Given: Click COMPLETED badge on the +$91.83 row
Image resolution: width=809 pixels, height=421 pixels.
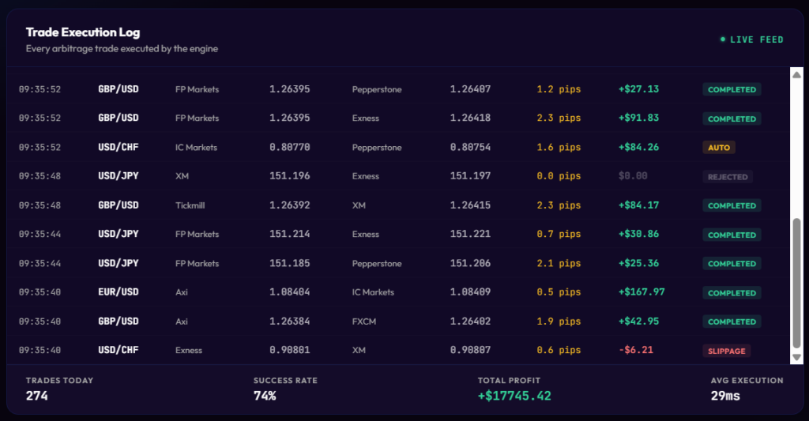Looking at the screenshot, I should [732, 118].
